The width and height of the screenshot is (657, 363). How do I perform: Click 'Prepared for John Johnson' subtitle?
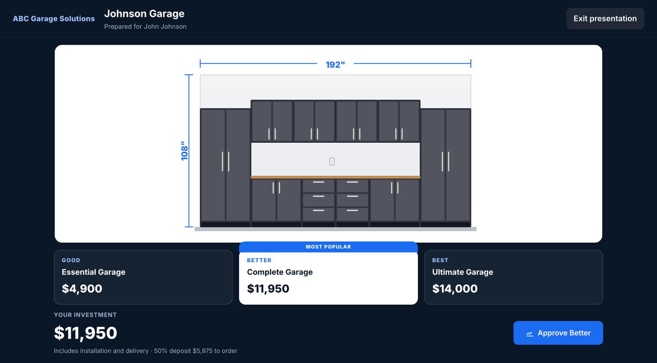pyautogui.click(x=145, y=26)
